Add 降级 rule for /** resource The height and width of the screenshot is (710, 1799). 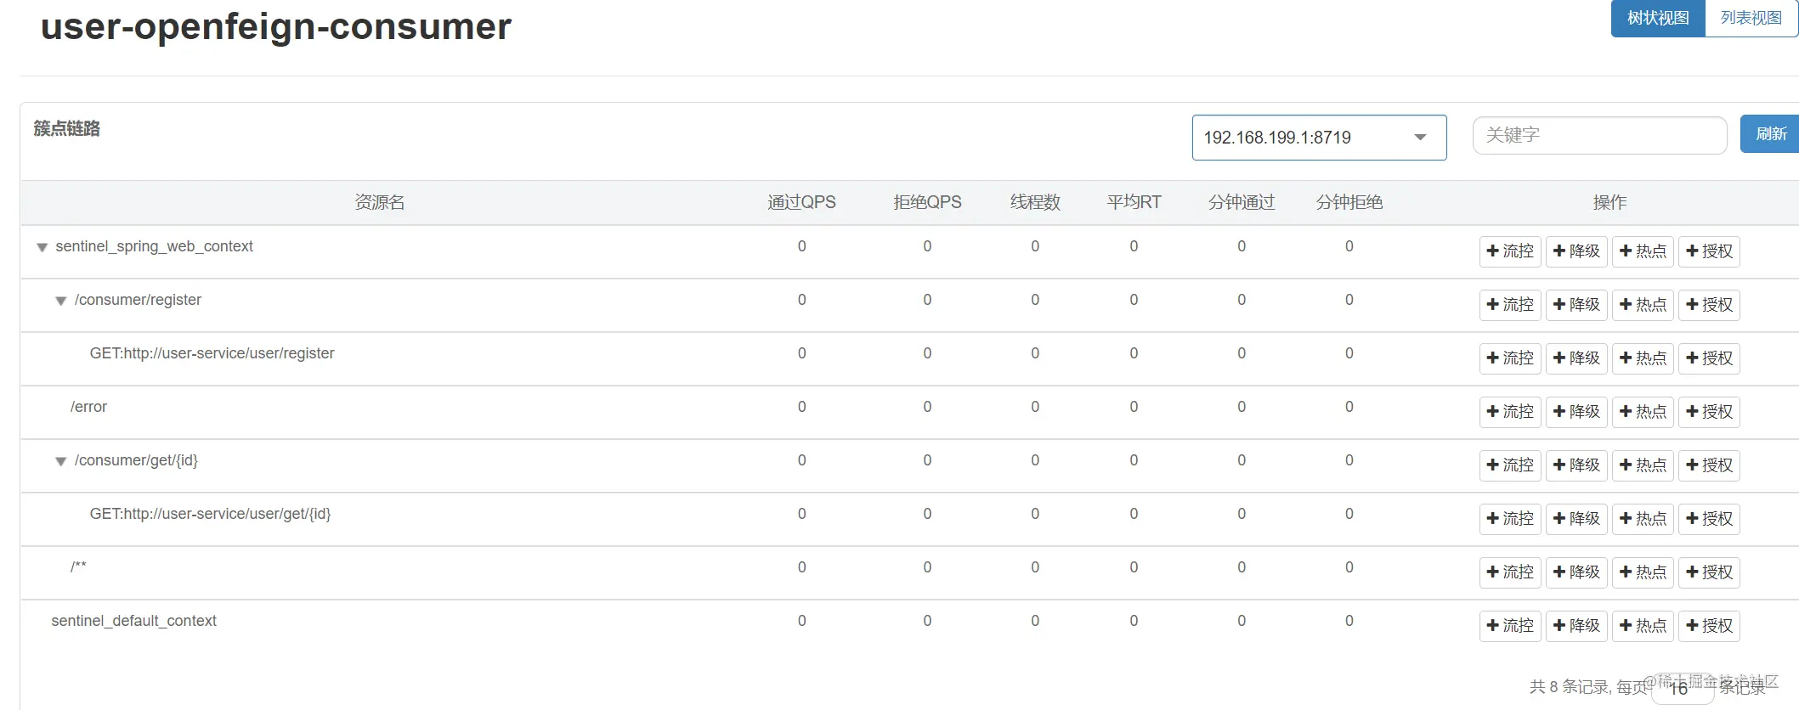click(1576, 572)
